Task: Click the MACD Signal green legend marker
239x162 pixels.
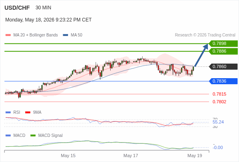Action: 33,136
